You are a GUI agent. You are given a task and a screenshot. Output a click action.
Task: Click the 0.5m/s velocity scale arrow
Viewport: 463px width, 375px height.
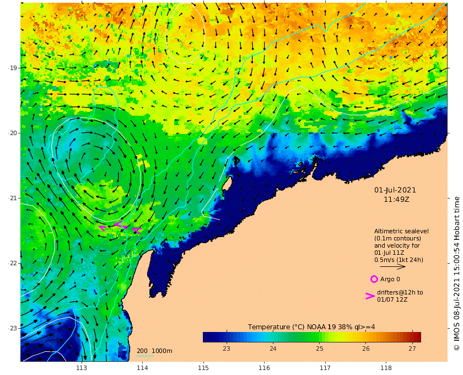(392, 266)
